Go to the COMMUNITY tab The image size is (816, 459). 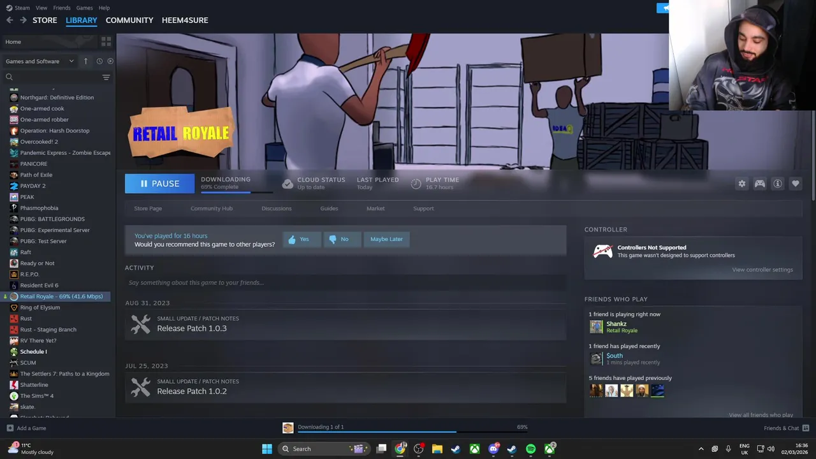tap(129, 20)
